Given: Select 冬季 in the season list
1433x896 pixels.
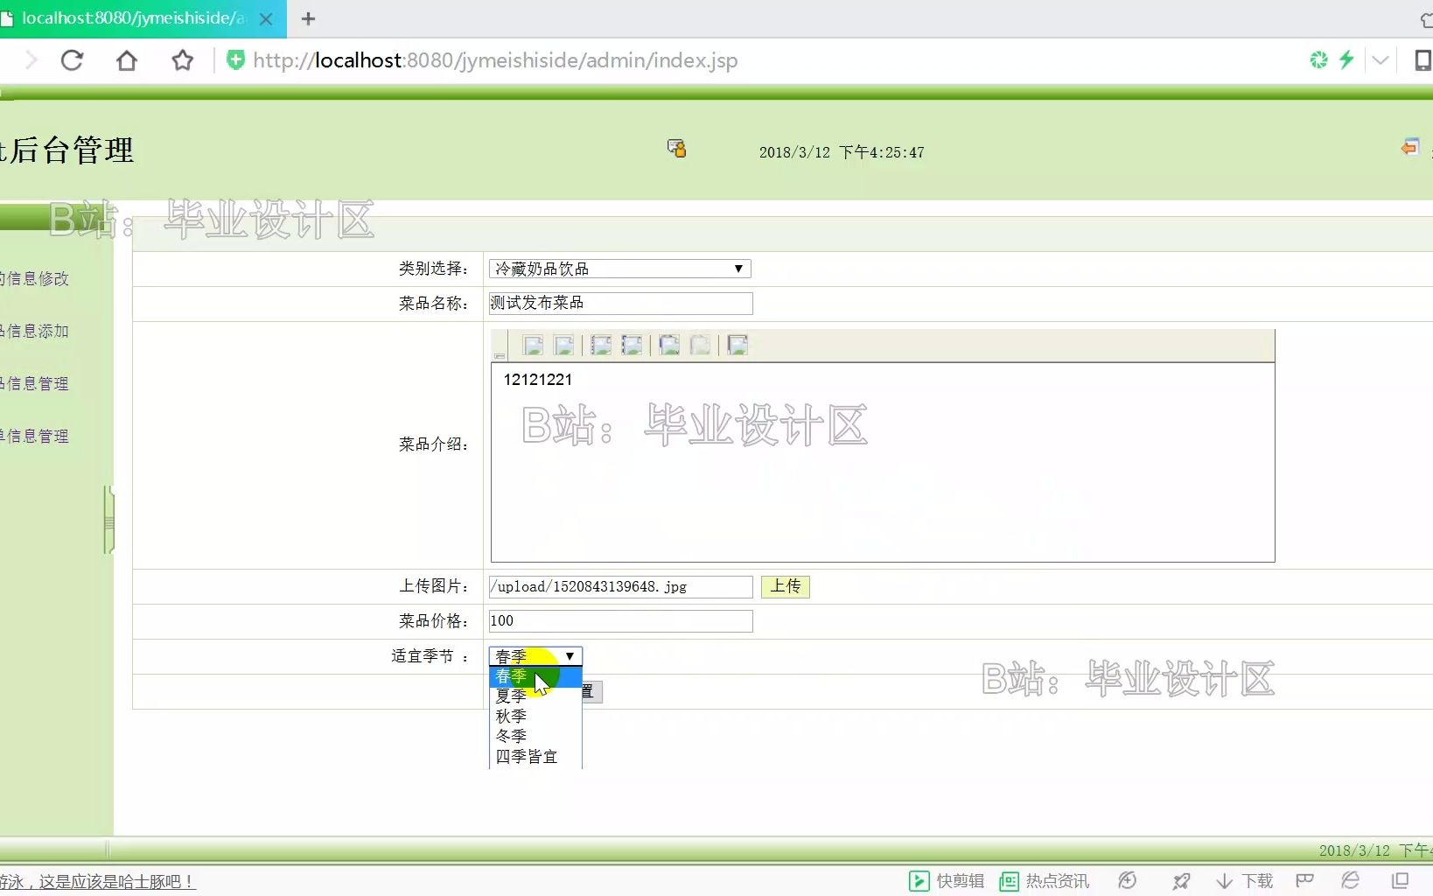Looking at the screenshot, I should [x=535, y=737].
